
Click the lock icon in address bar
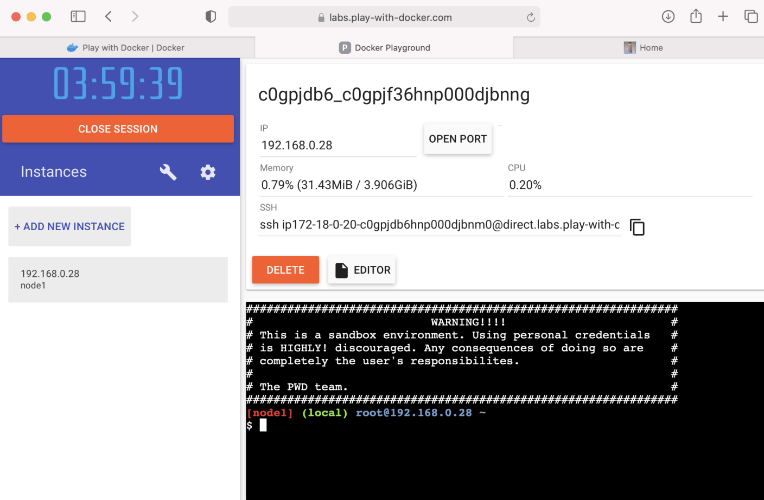(x=321, y=17)
